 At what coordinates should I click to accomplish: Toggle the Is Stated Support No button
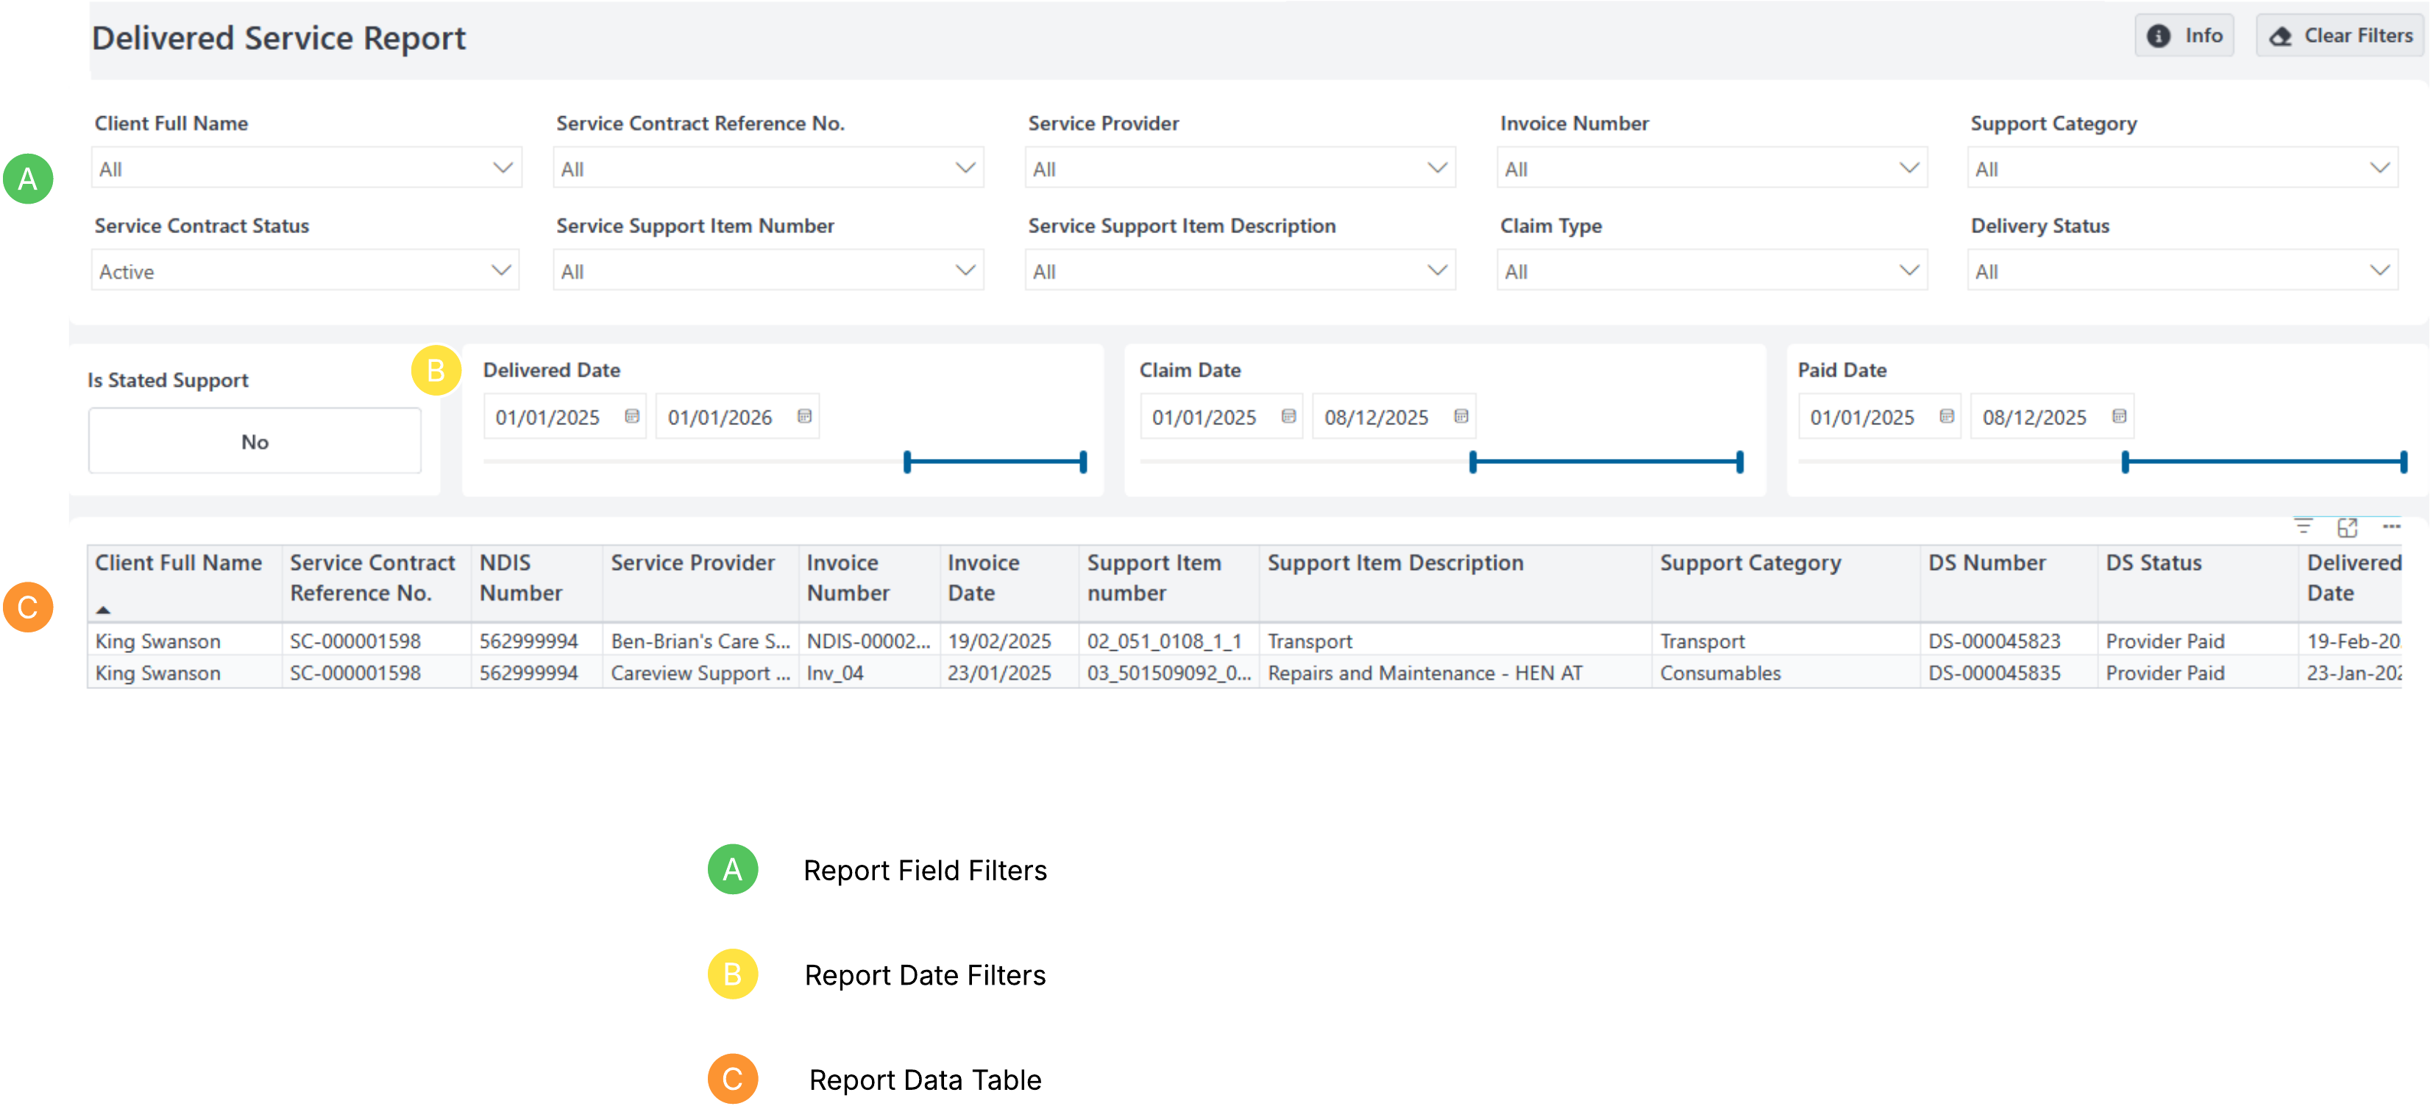point(254,441)
